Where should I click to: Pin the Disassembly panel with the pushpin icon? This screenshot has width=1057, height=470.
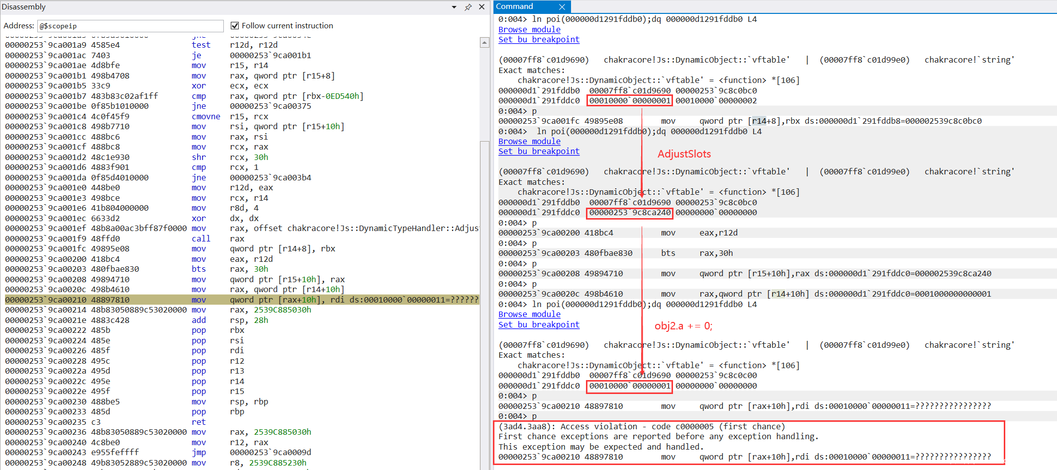pyautogui.click(x=468, y=7)
